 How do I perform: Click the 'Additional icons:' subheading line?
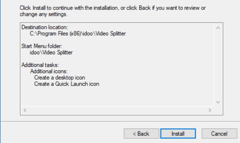point(49,71)
